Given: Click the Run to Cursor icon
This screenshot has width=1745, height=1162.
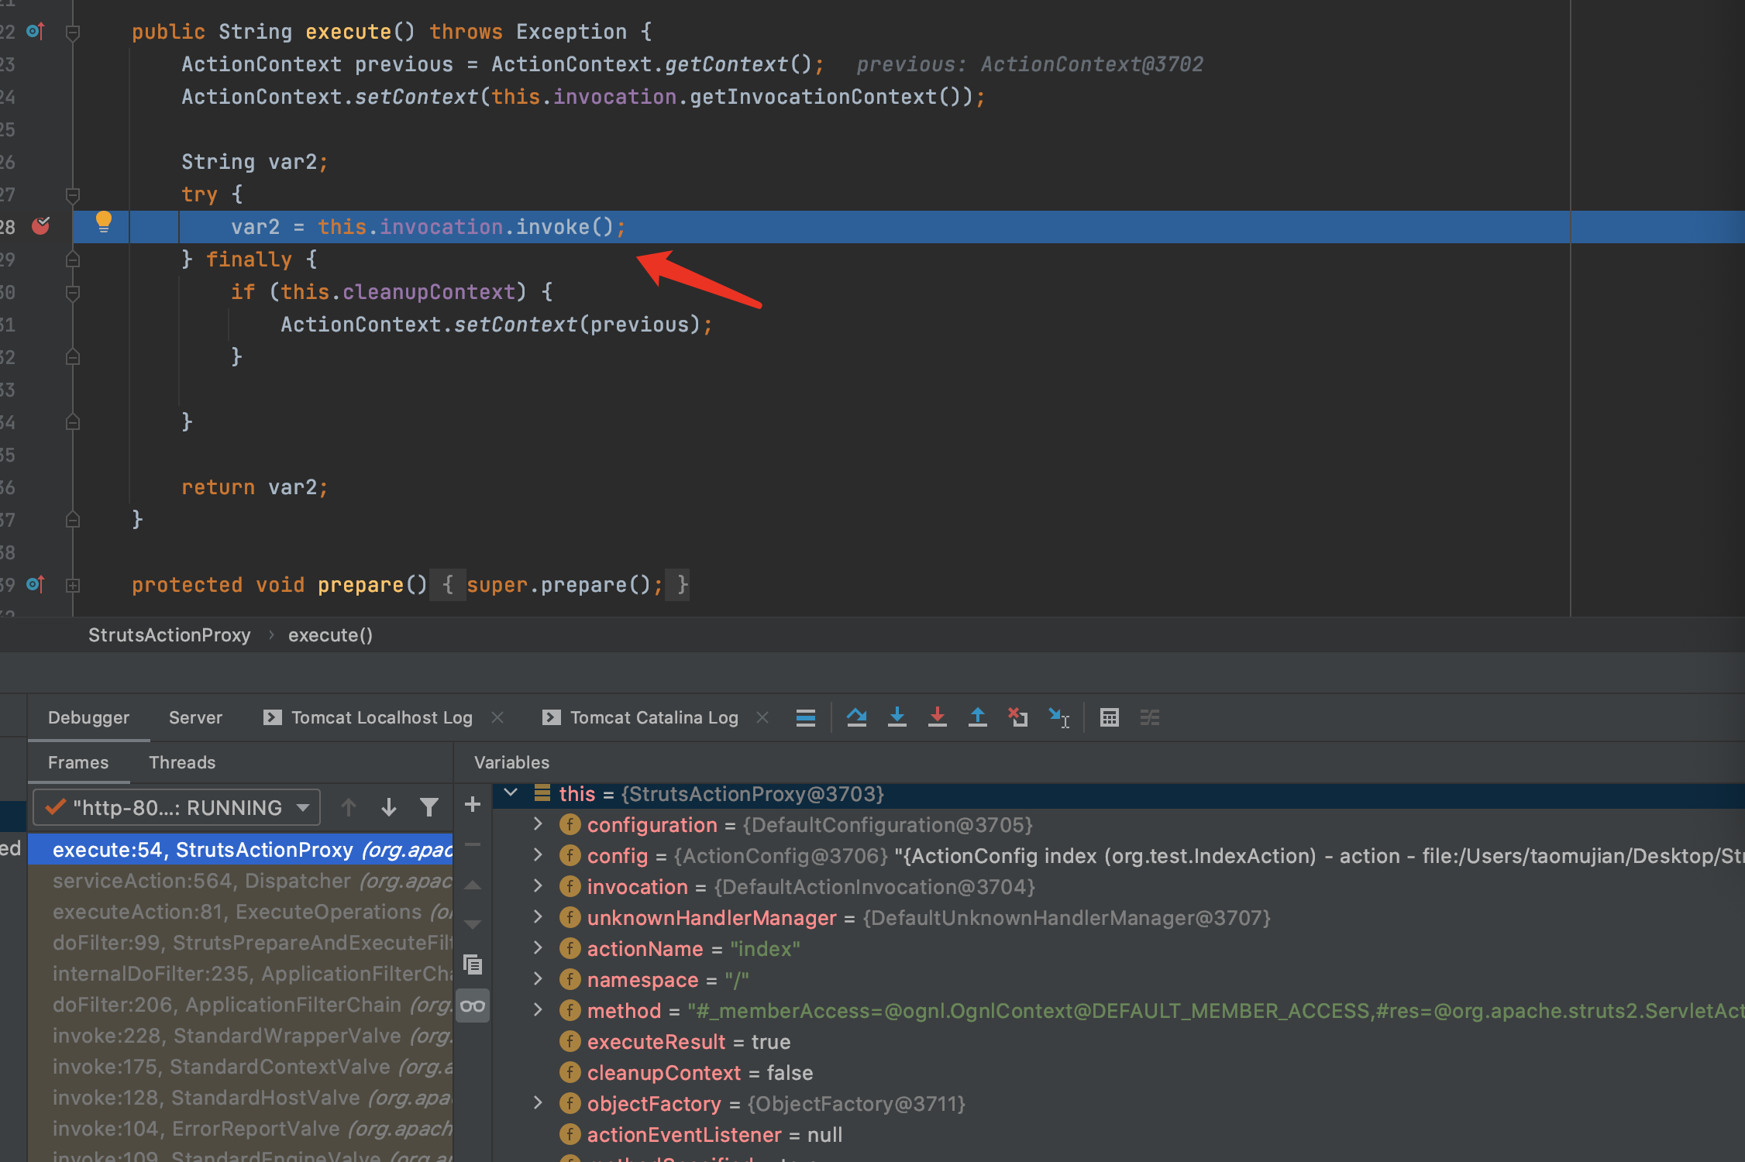Looking at the screenshot, I should click(1058, 717).
